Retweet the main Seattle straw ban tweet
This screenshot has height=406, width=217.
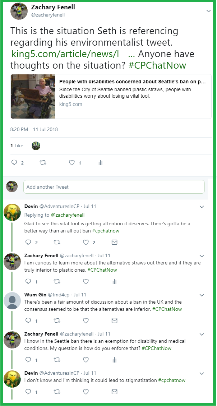(43, 163)
